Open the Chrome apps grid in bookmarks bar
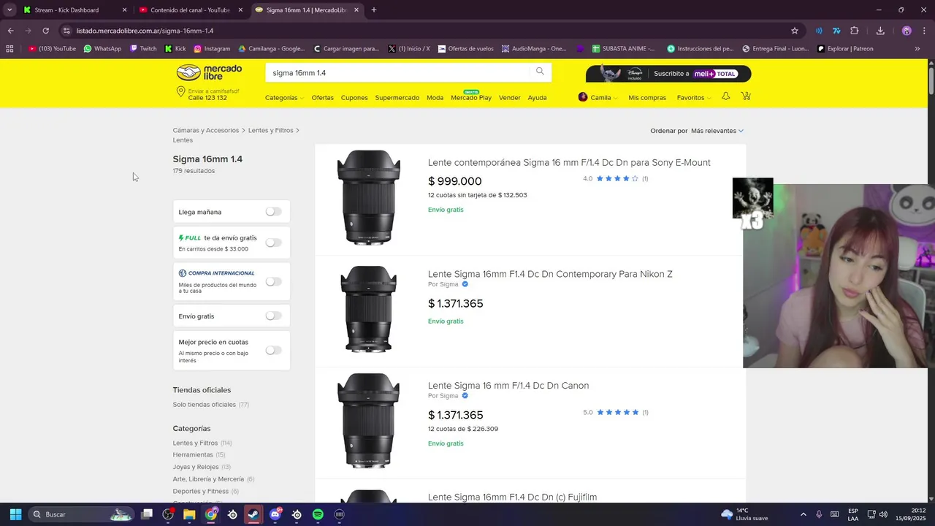Image resolution: width=935 pixels, height=526 pixels. pos(9,49)
